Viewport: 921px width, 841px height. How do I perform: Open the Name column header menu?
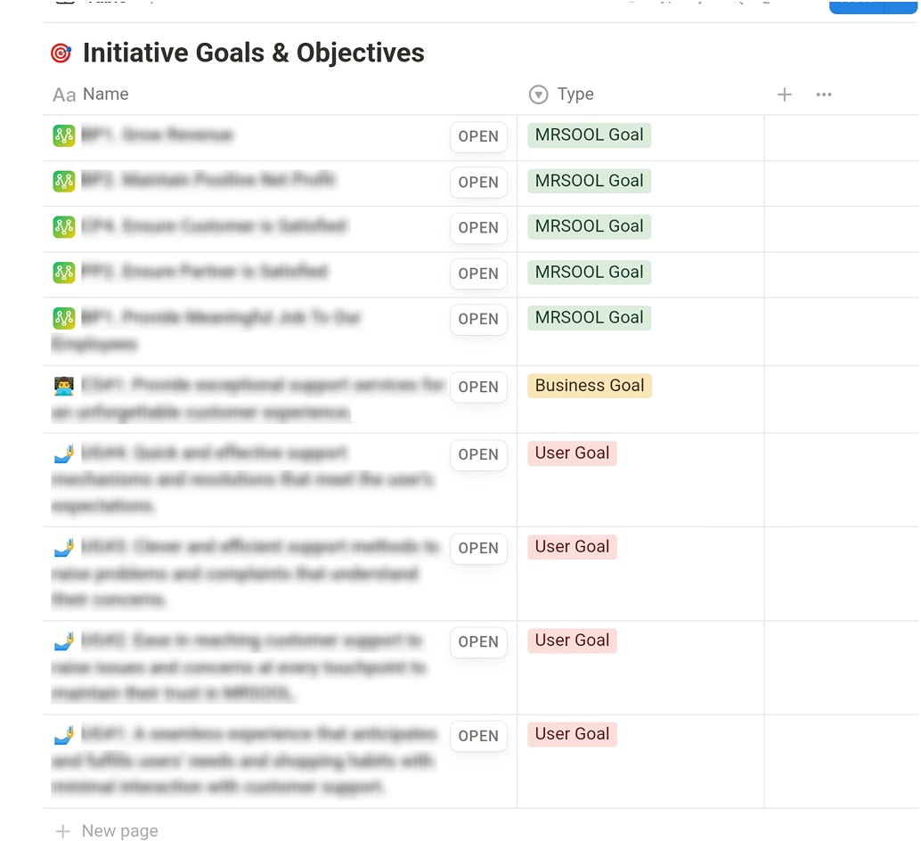105,94
